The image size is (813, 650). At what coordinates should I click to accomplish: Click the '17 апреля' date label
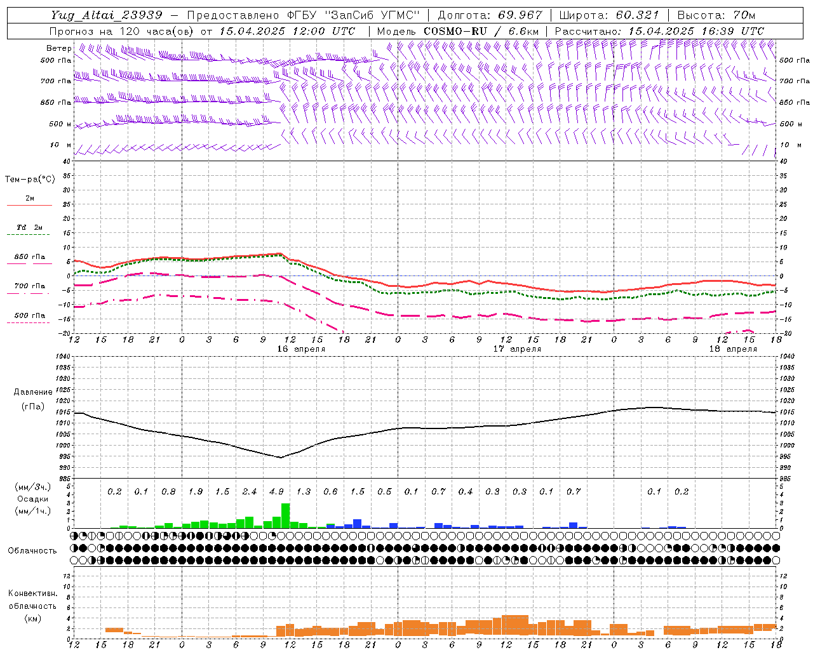518,349
